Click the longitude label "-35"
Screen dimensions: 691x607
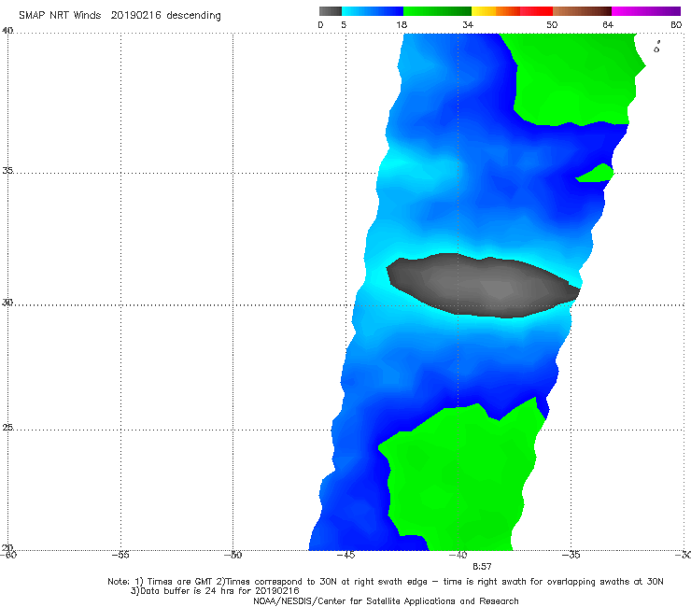click(x=571, y=555)
